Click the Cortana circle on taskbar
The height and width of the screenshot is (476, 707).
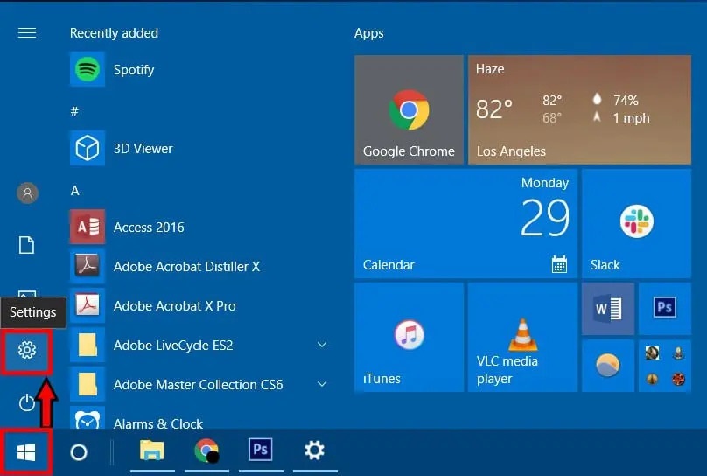pyautogui.click(x=78, y=451)
